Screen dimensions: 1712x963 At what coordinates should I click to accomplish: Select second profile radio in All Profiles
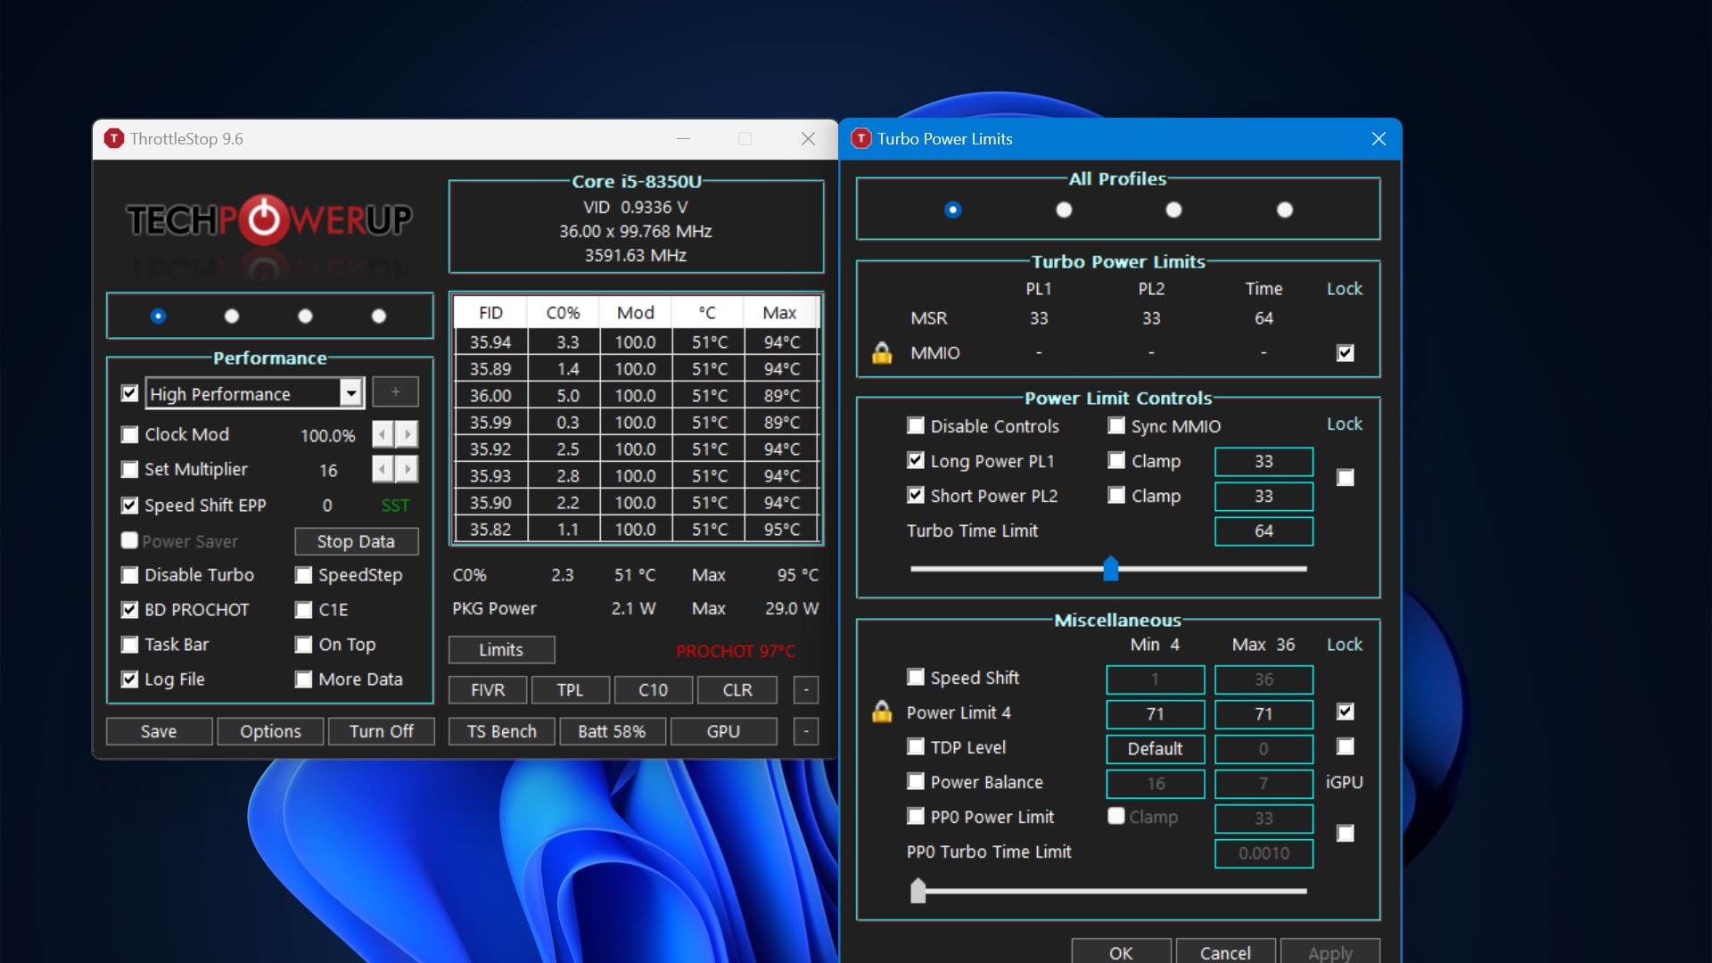click(x=1064, y=210)
